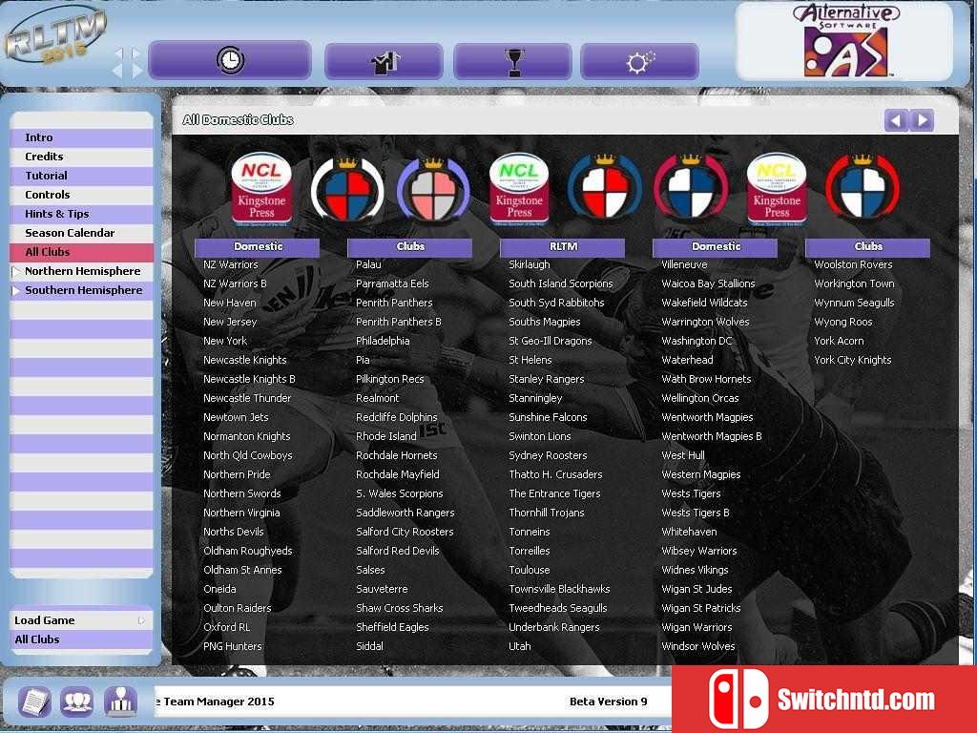Image resolution: width=977 pixels, height=733 pixels.
Task: Click the previous page arrow in All Domestic Clubs
Action: click(x=896, y=119)
